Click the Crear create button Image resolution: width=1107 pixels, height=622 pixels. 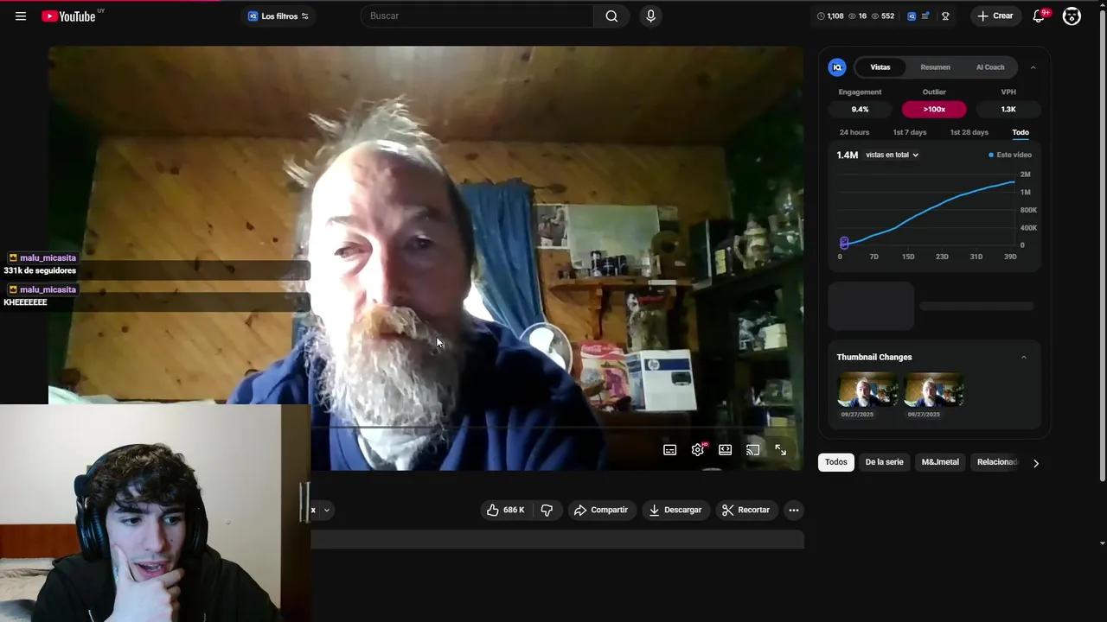[995, 16]
